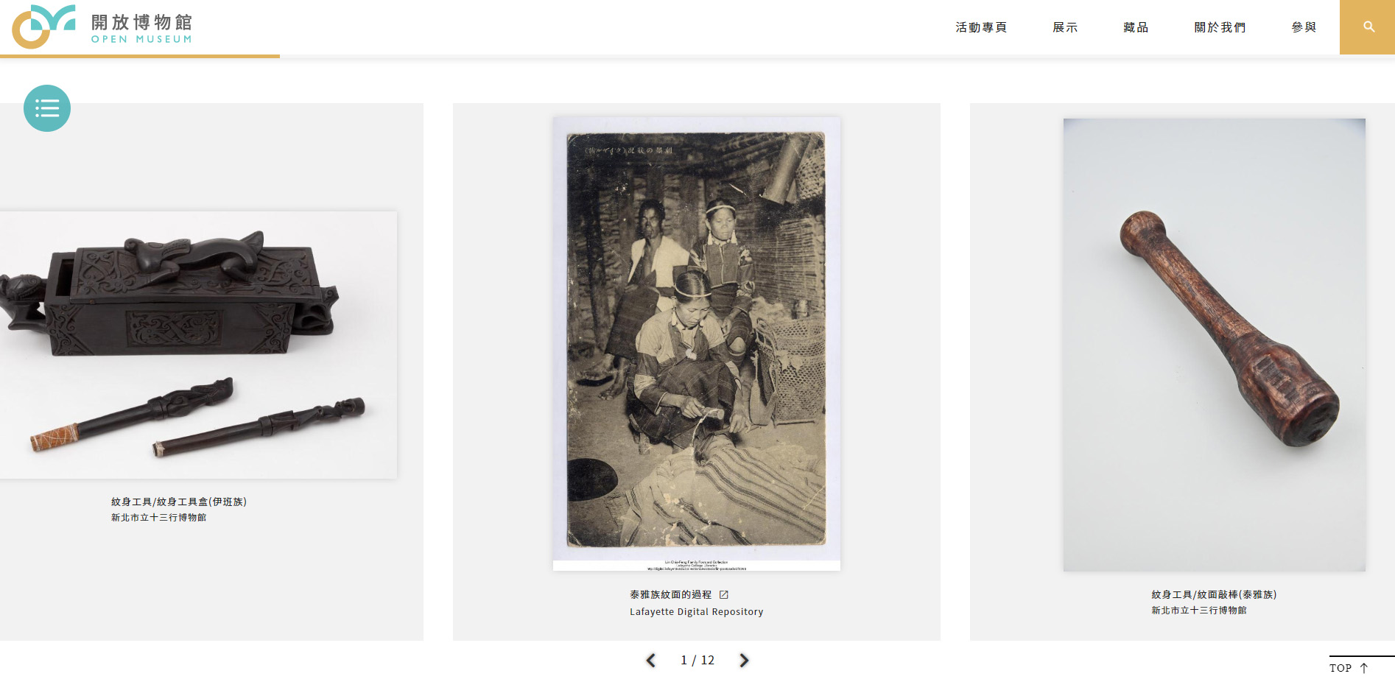
Task: Go to next carousel slide arrow
Action: coord(744,661)
